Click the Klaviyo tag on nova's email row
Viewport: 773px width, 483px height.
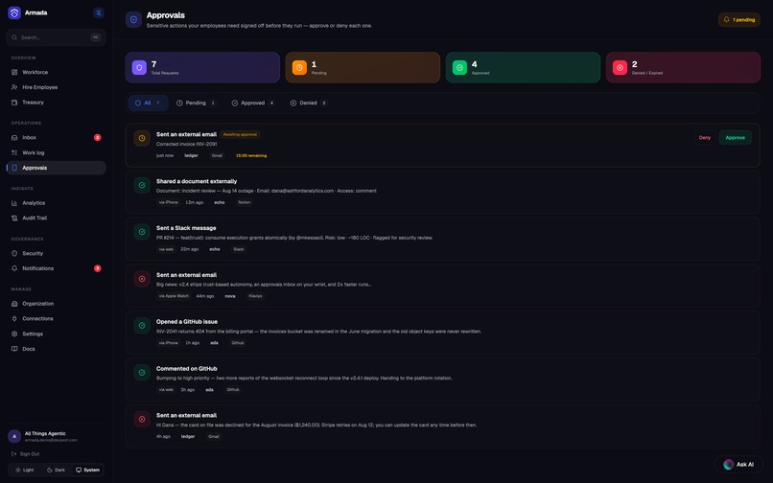255,296
